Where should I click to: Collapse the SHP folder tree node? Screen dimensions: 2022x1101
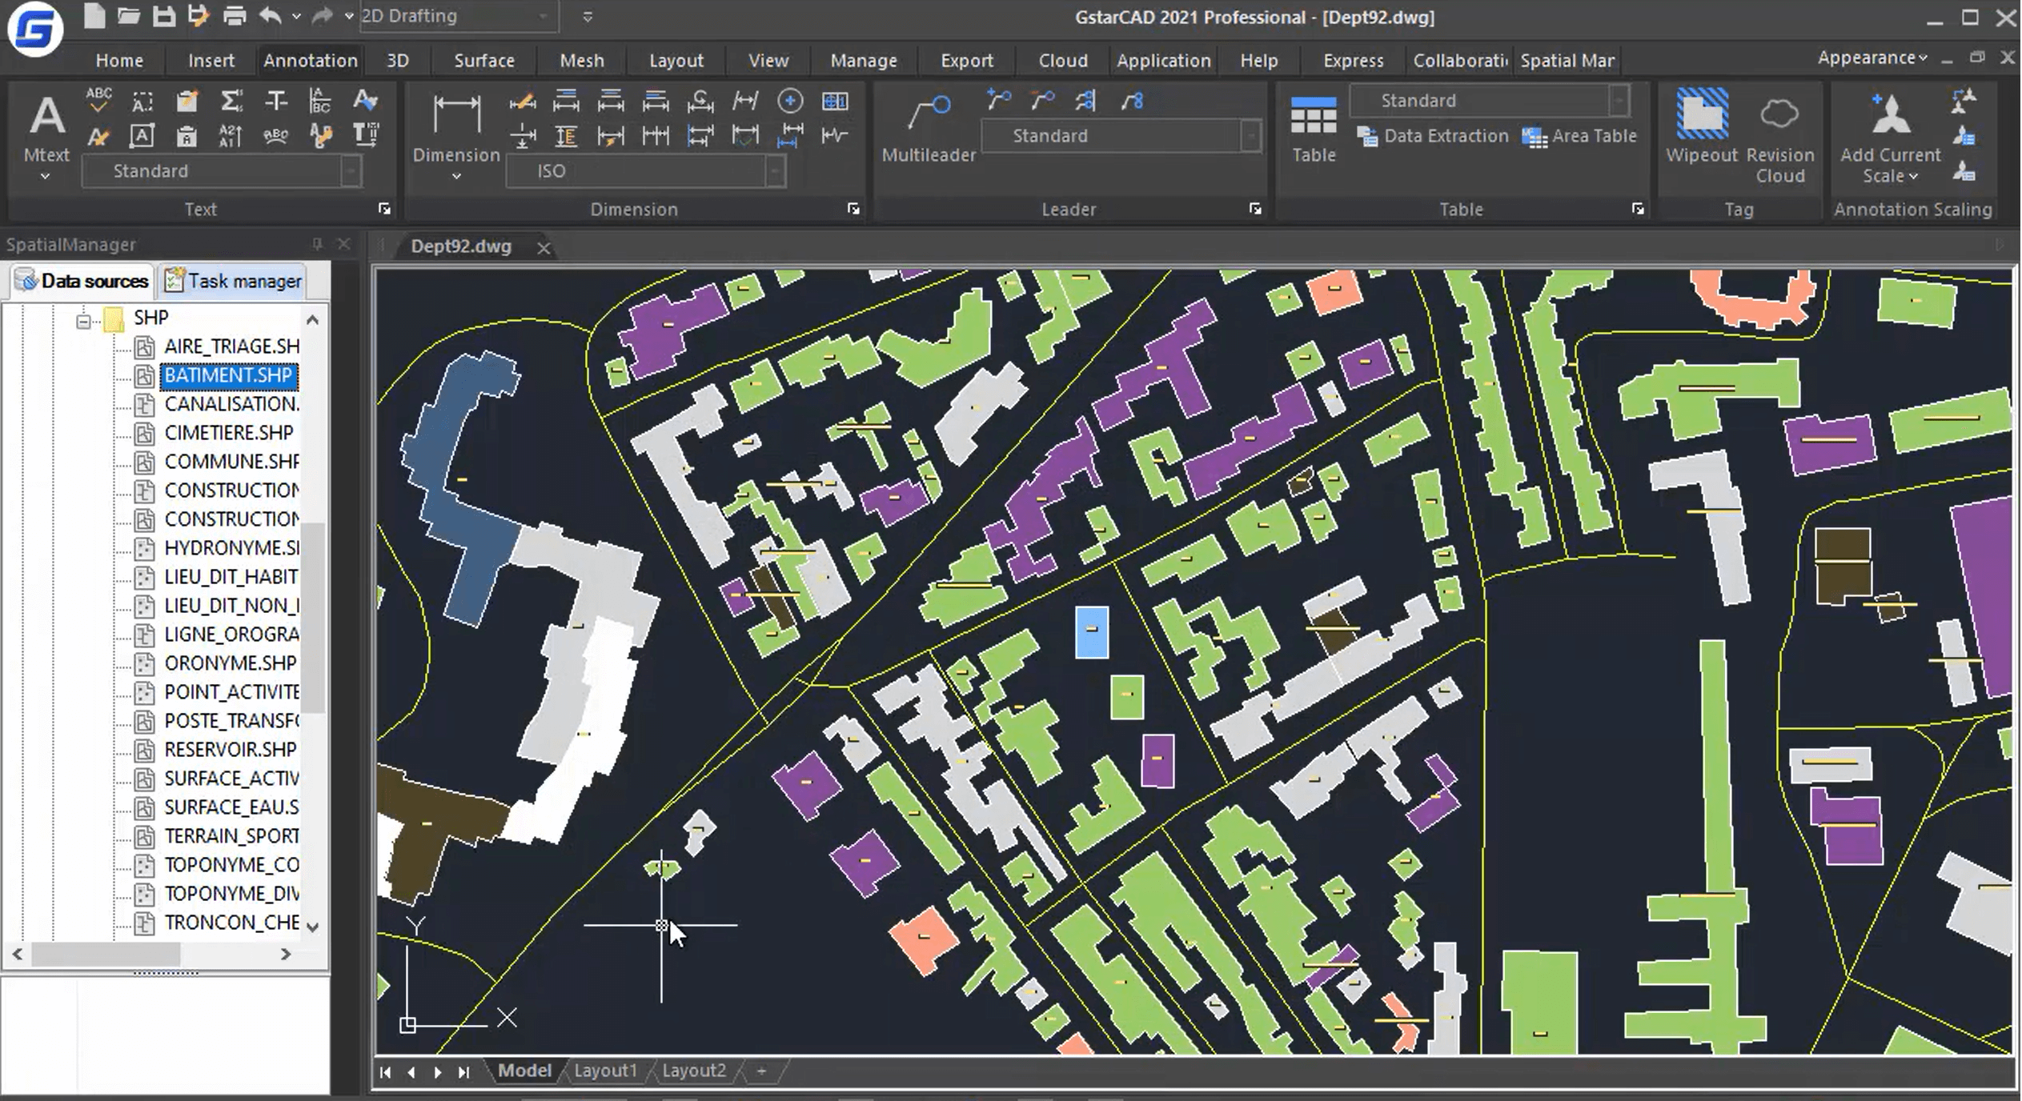[x=83, y=321]
